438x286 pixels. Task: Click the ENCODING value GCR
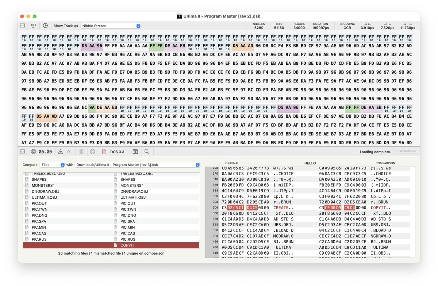(347, 28)
